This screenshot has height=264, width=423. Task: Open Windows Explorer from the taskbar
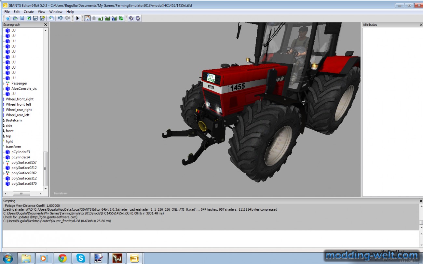click(x=26, y=258)
